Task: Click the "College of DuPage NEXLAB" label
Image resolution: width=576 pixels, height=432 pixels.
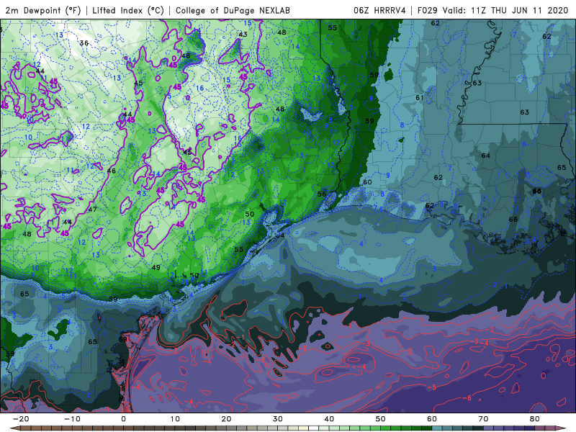Action: 233,11
